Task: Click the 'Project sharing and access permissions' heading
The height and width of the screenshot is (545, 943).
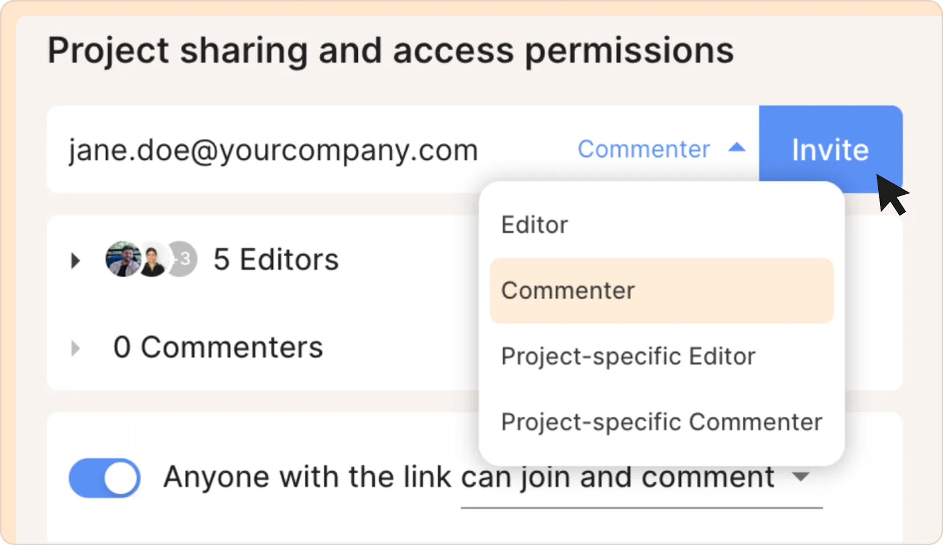Action: tap(390, 51)
